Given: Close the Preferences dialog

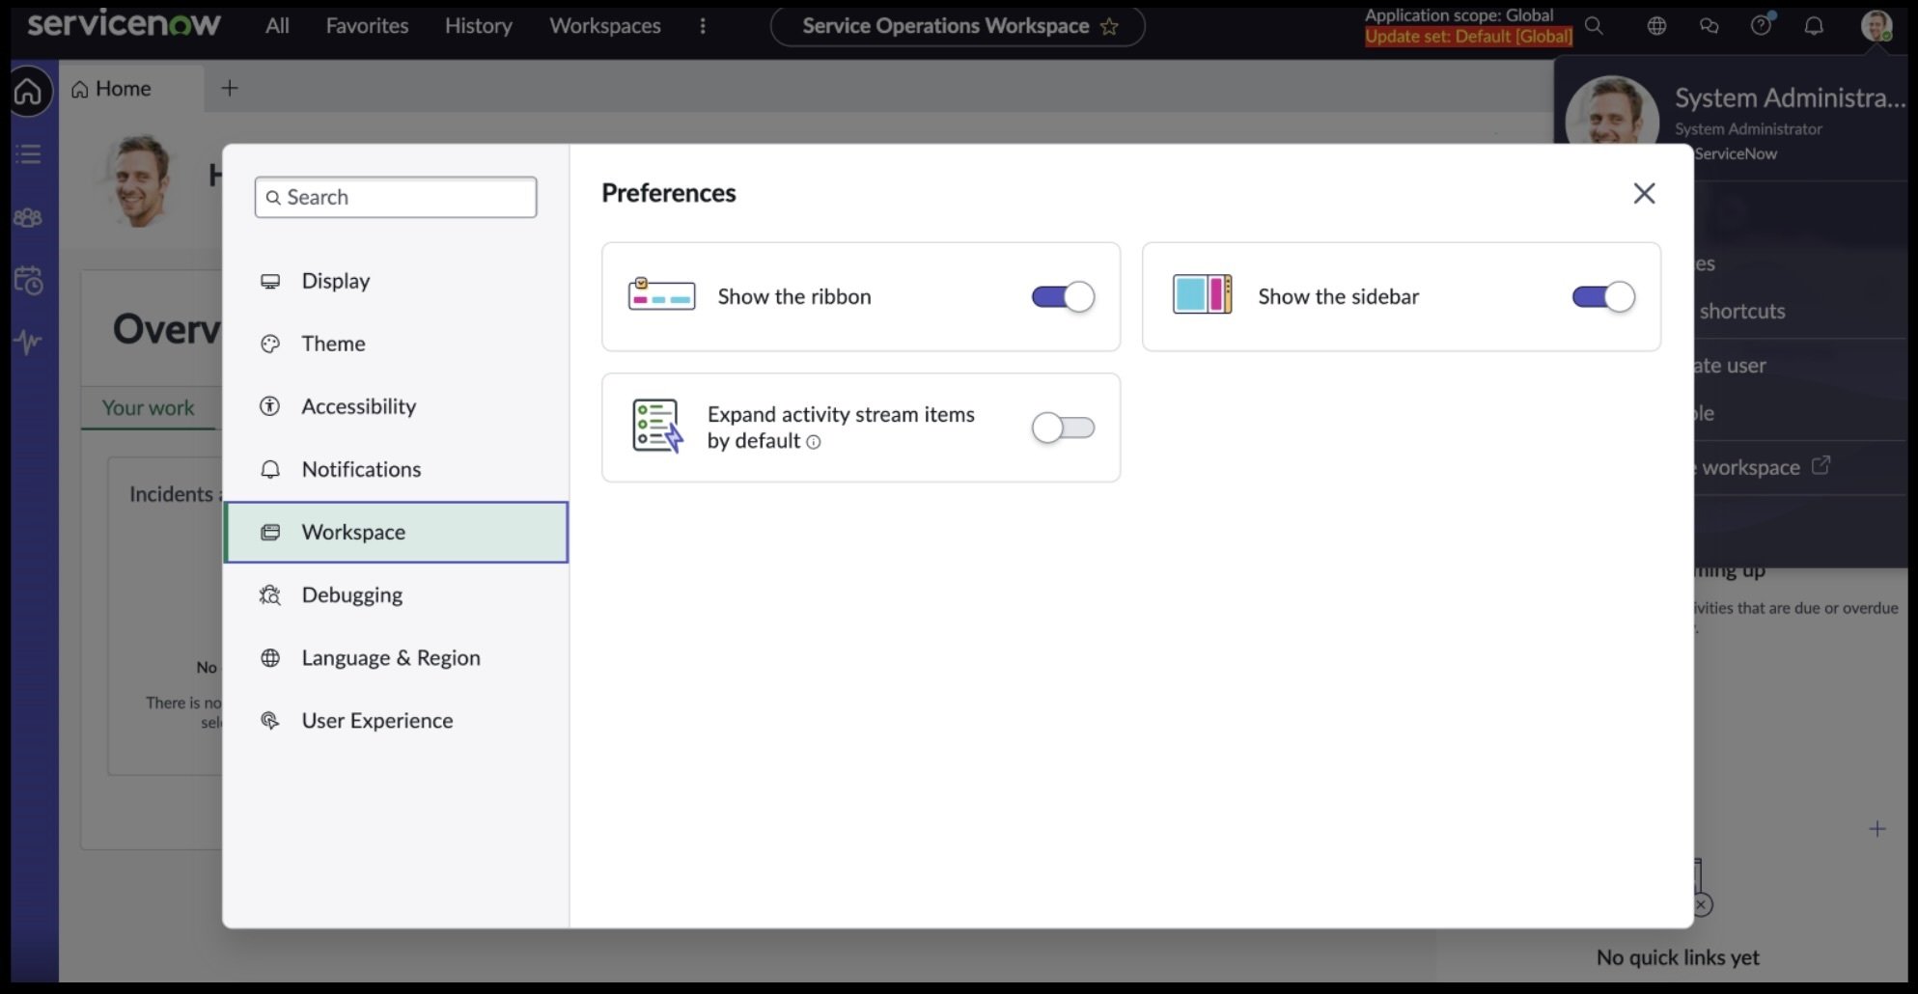Looking at the screenshot, I should [1644, 193].
